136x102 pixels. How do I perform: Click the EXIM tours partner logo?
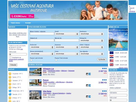click(22, 16)
